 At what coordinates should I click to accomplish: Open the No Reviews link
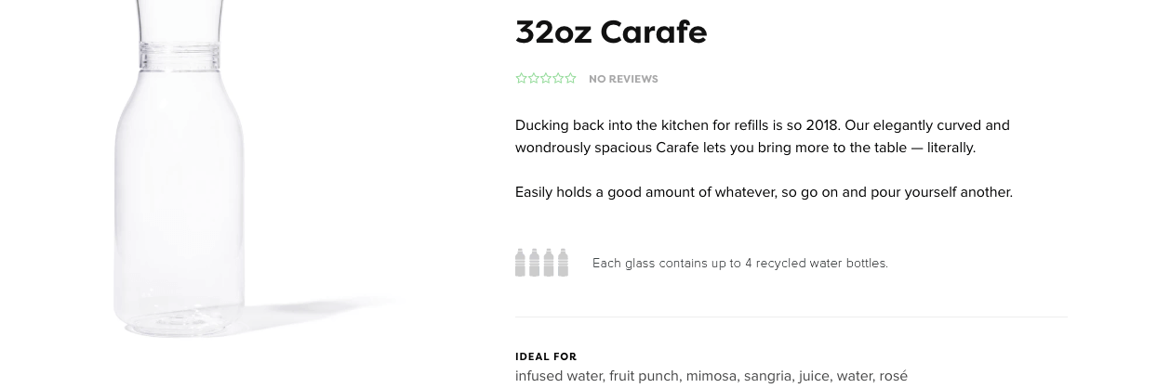click(623, 79)
